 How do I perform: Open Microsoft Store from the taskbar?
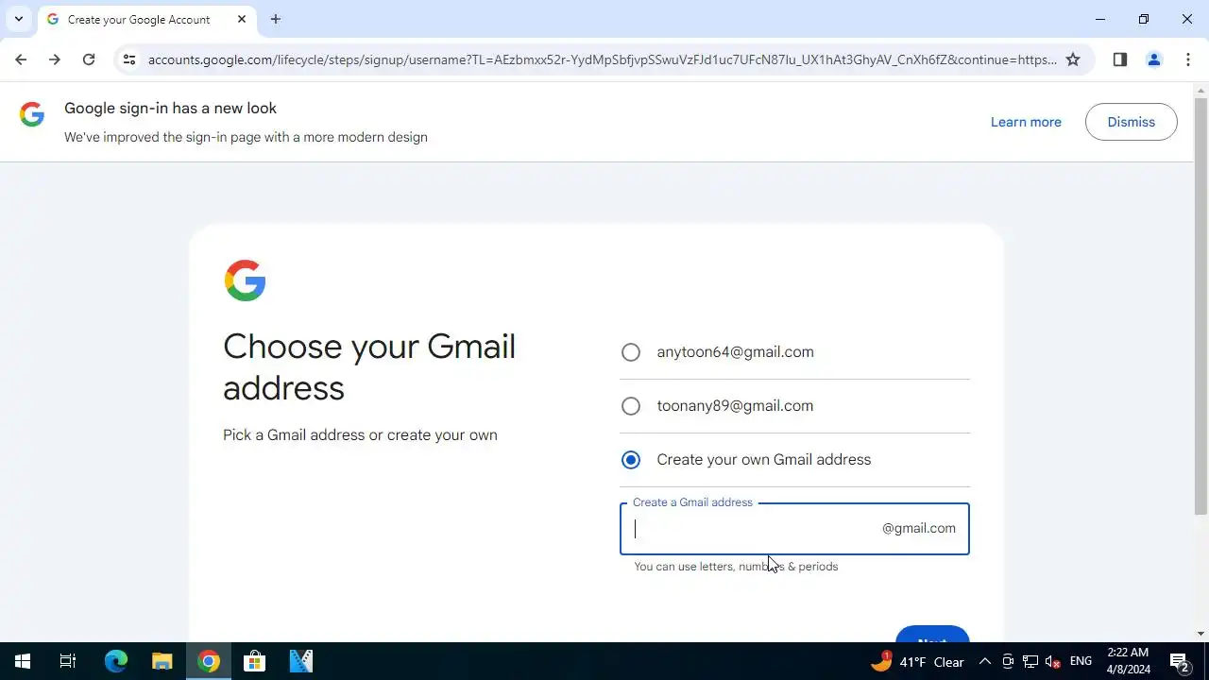point(255,661)
